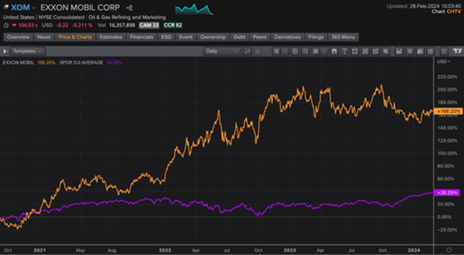
Task: Open the Overview tab
Action: [x=19, y=37]
